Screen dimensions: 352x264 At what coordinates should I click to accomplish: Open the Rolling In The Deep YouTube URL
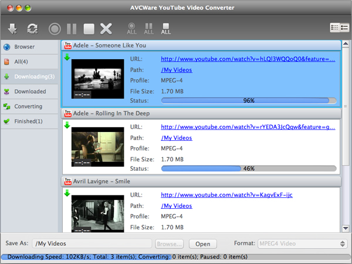(x=248, y=127)
